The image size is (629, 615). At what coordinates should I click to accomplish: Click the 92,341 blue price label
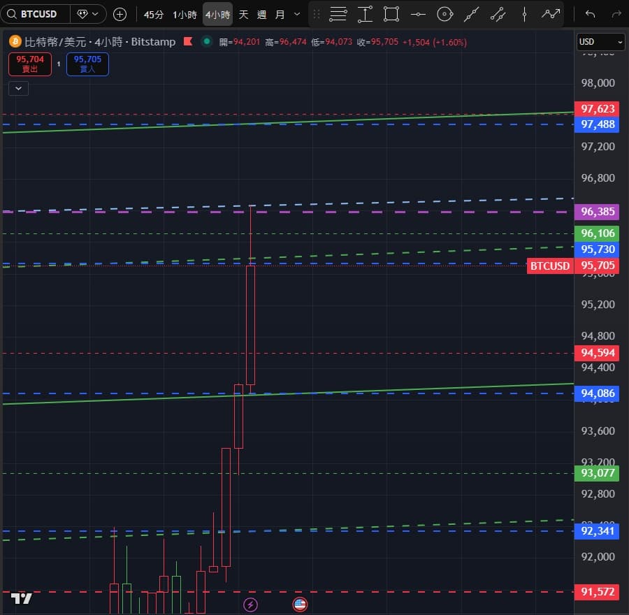coord(597,531)
